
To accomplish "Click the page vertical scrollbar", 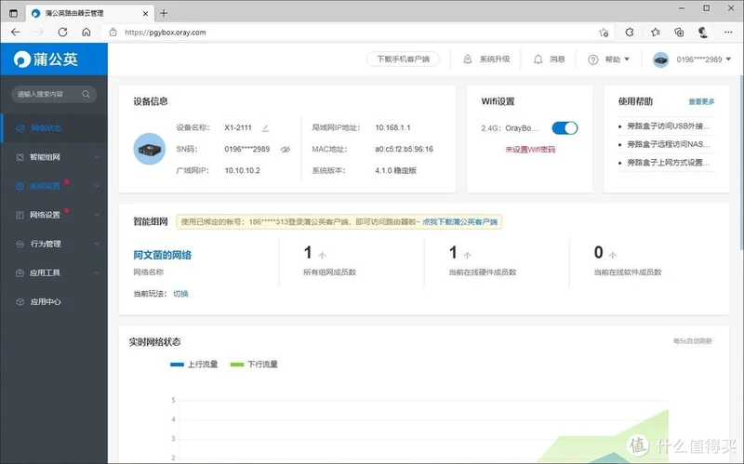I will point(740,161).
